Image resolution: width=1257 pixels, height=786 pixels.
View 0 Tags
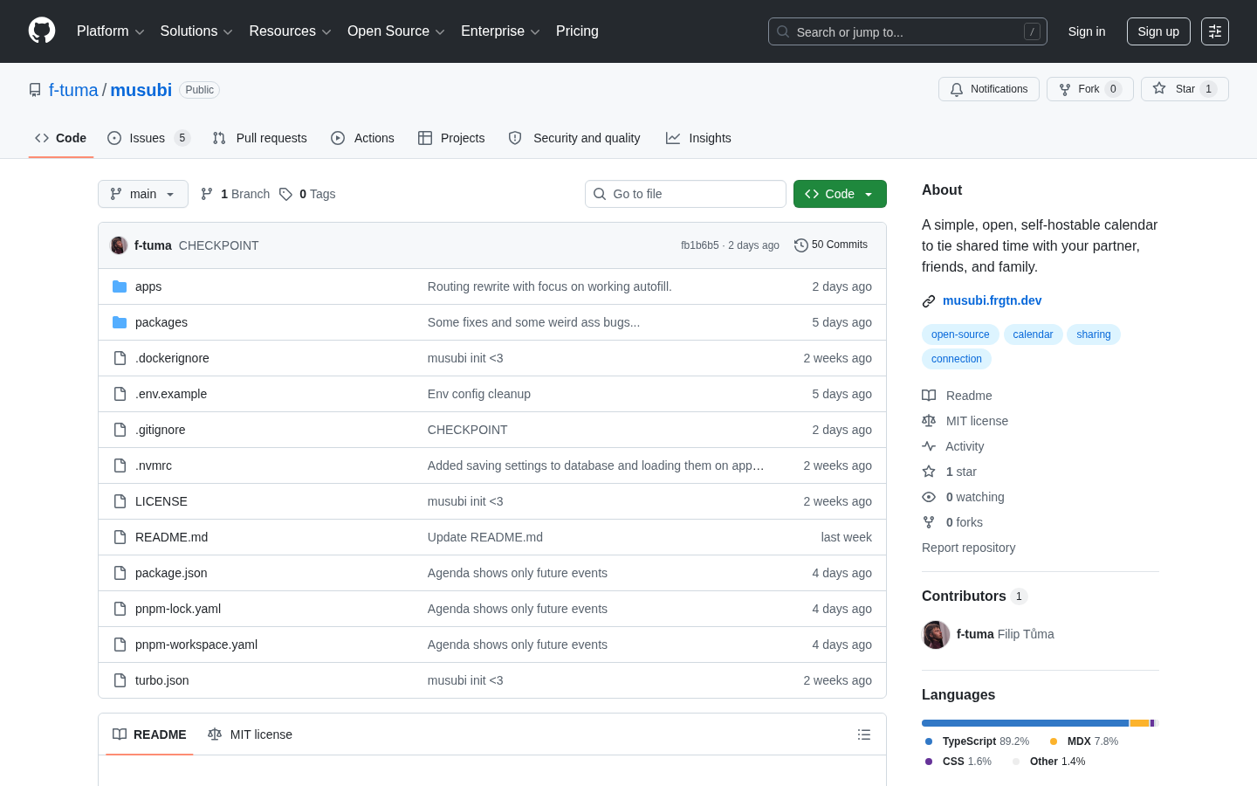click(307, 194)
